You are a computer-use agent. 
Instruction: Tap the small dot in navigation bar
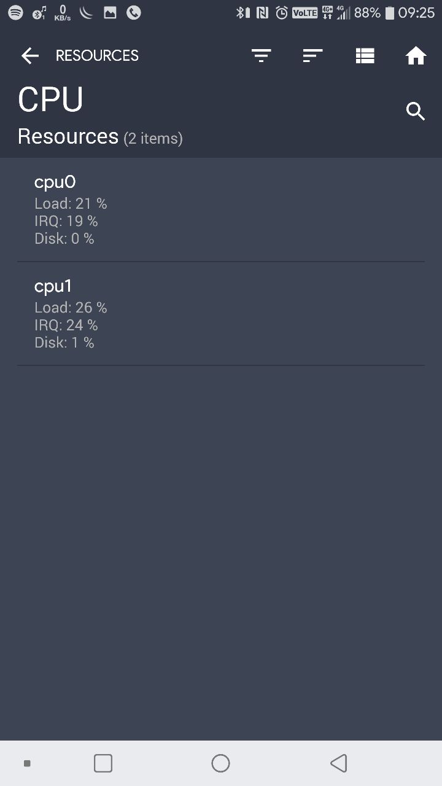point(27,763)
